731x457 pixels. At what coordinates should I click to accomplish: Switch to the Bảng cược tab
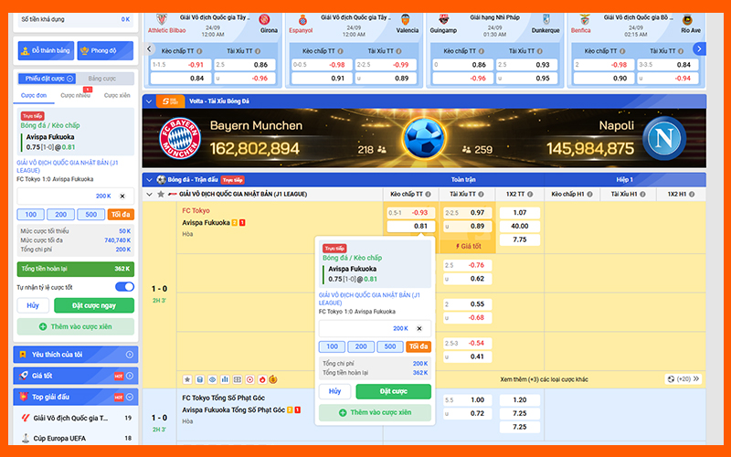point(101,79)
